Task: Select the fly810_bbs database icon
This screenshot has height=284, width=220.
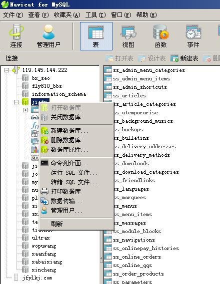Action: click(25, 86)
